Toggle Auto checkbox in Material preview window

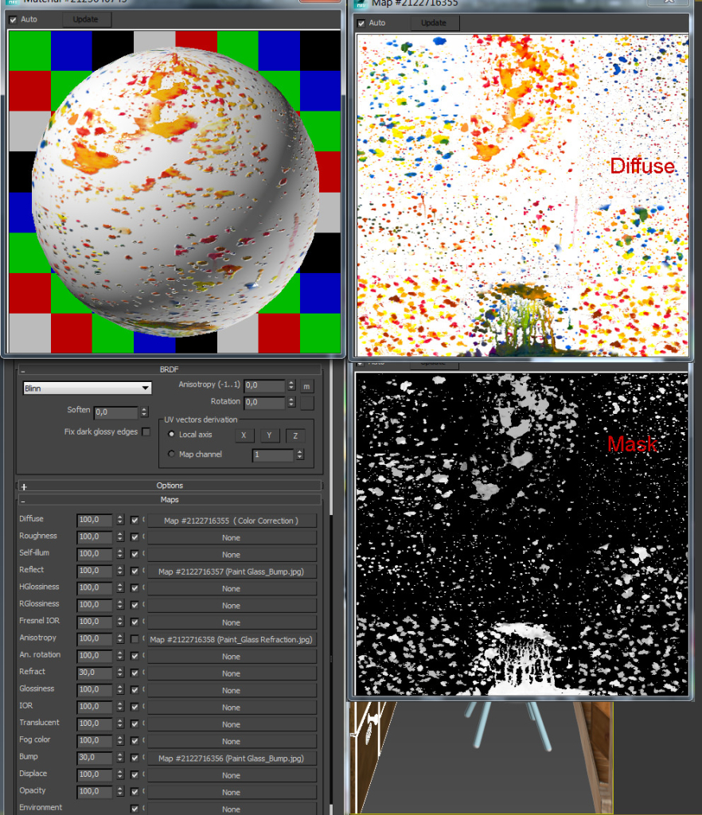coord(14,19)
